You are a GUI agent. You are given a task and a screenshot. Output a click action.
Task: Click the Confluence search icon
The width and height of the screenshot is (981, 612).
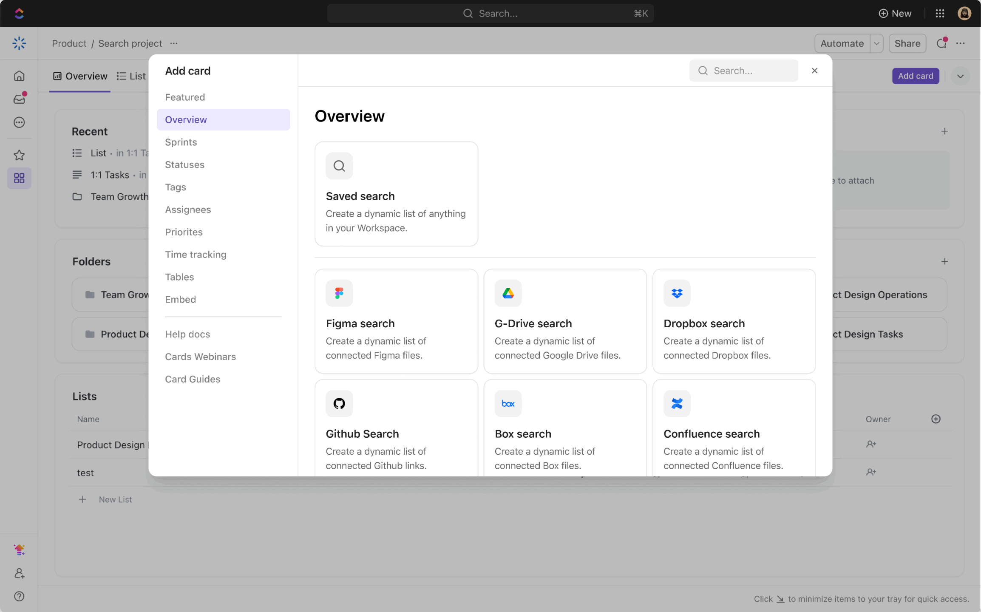[677, 402]
